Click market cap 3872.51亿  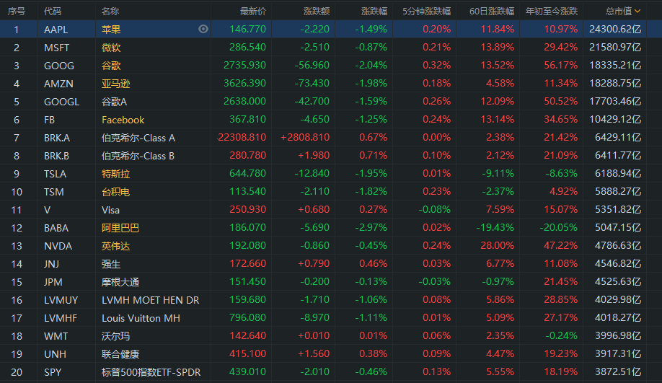coord(618,372)
